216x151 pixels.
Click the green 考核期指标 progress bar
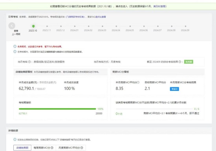[x=57, y=109]
